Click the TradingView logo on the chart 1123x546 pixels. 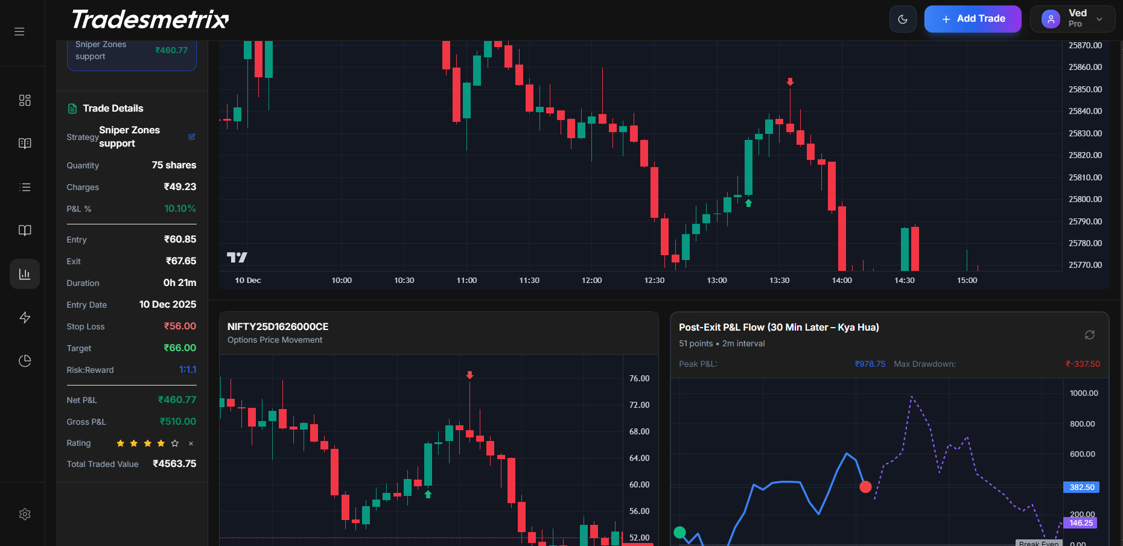[x=237, y=258]
